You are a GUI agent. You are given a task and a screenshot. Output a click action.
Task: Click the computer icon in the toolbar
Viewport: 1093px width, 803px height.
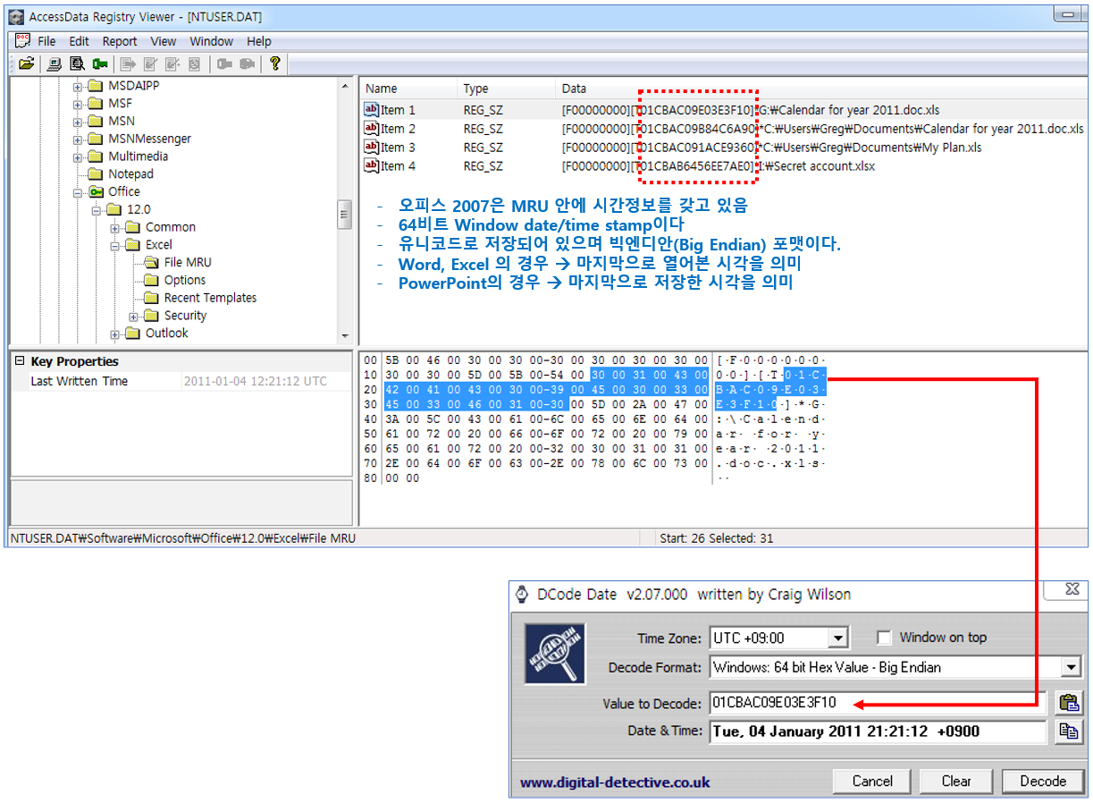55,63
